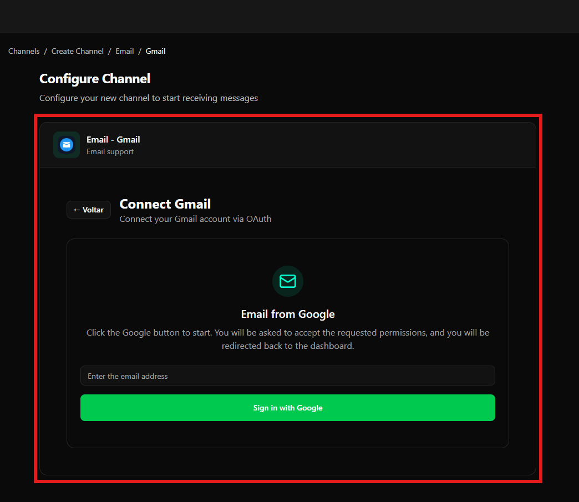Focus the email address input field
Screen dimensions: 579x502
[x=288, y=376]
